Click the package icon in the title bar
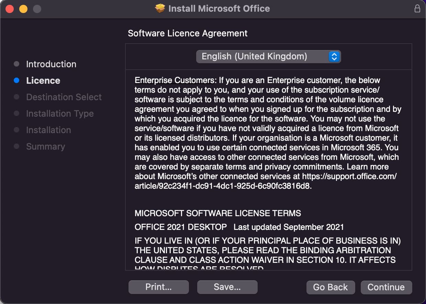426x304 pixels. pyautogui.click(x=160, y=9)
